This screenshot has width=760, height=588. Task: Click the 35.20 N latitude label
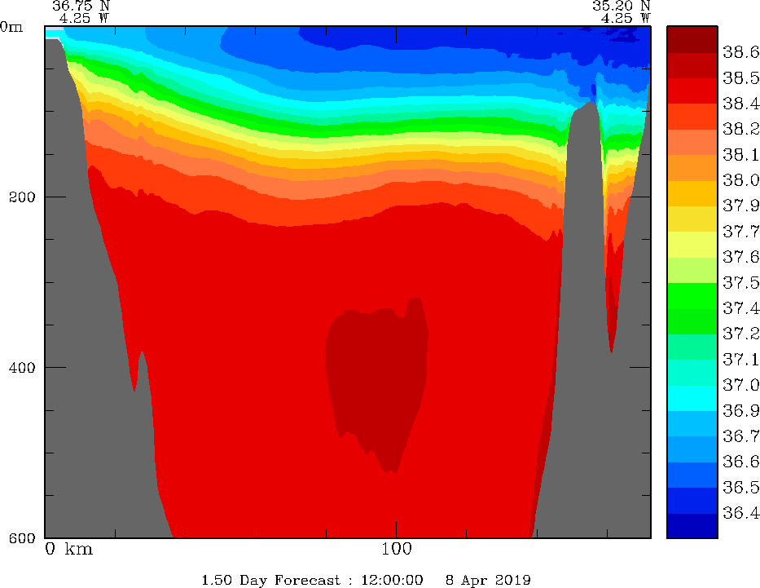621,5
